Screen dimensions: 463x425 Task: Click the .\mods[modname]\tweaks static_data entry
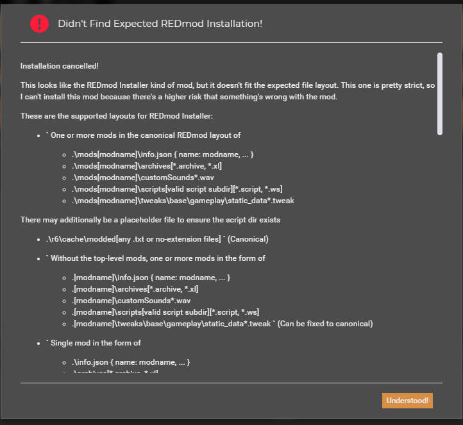[183, 201]
